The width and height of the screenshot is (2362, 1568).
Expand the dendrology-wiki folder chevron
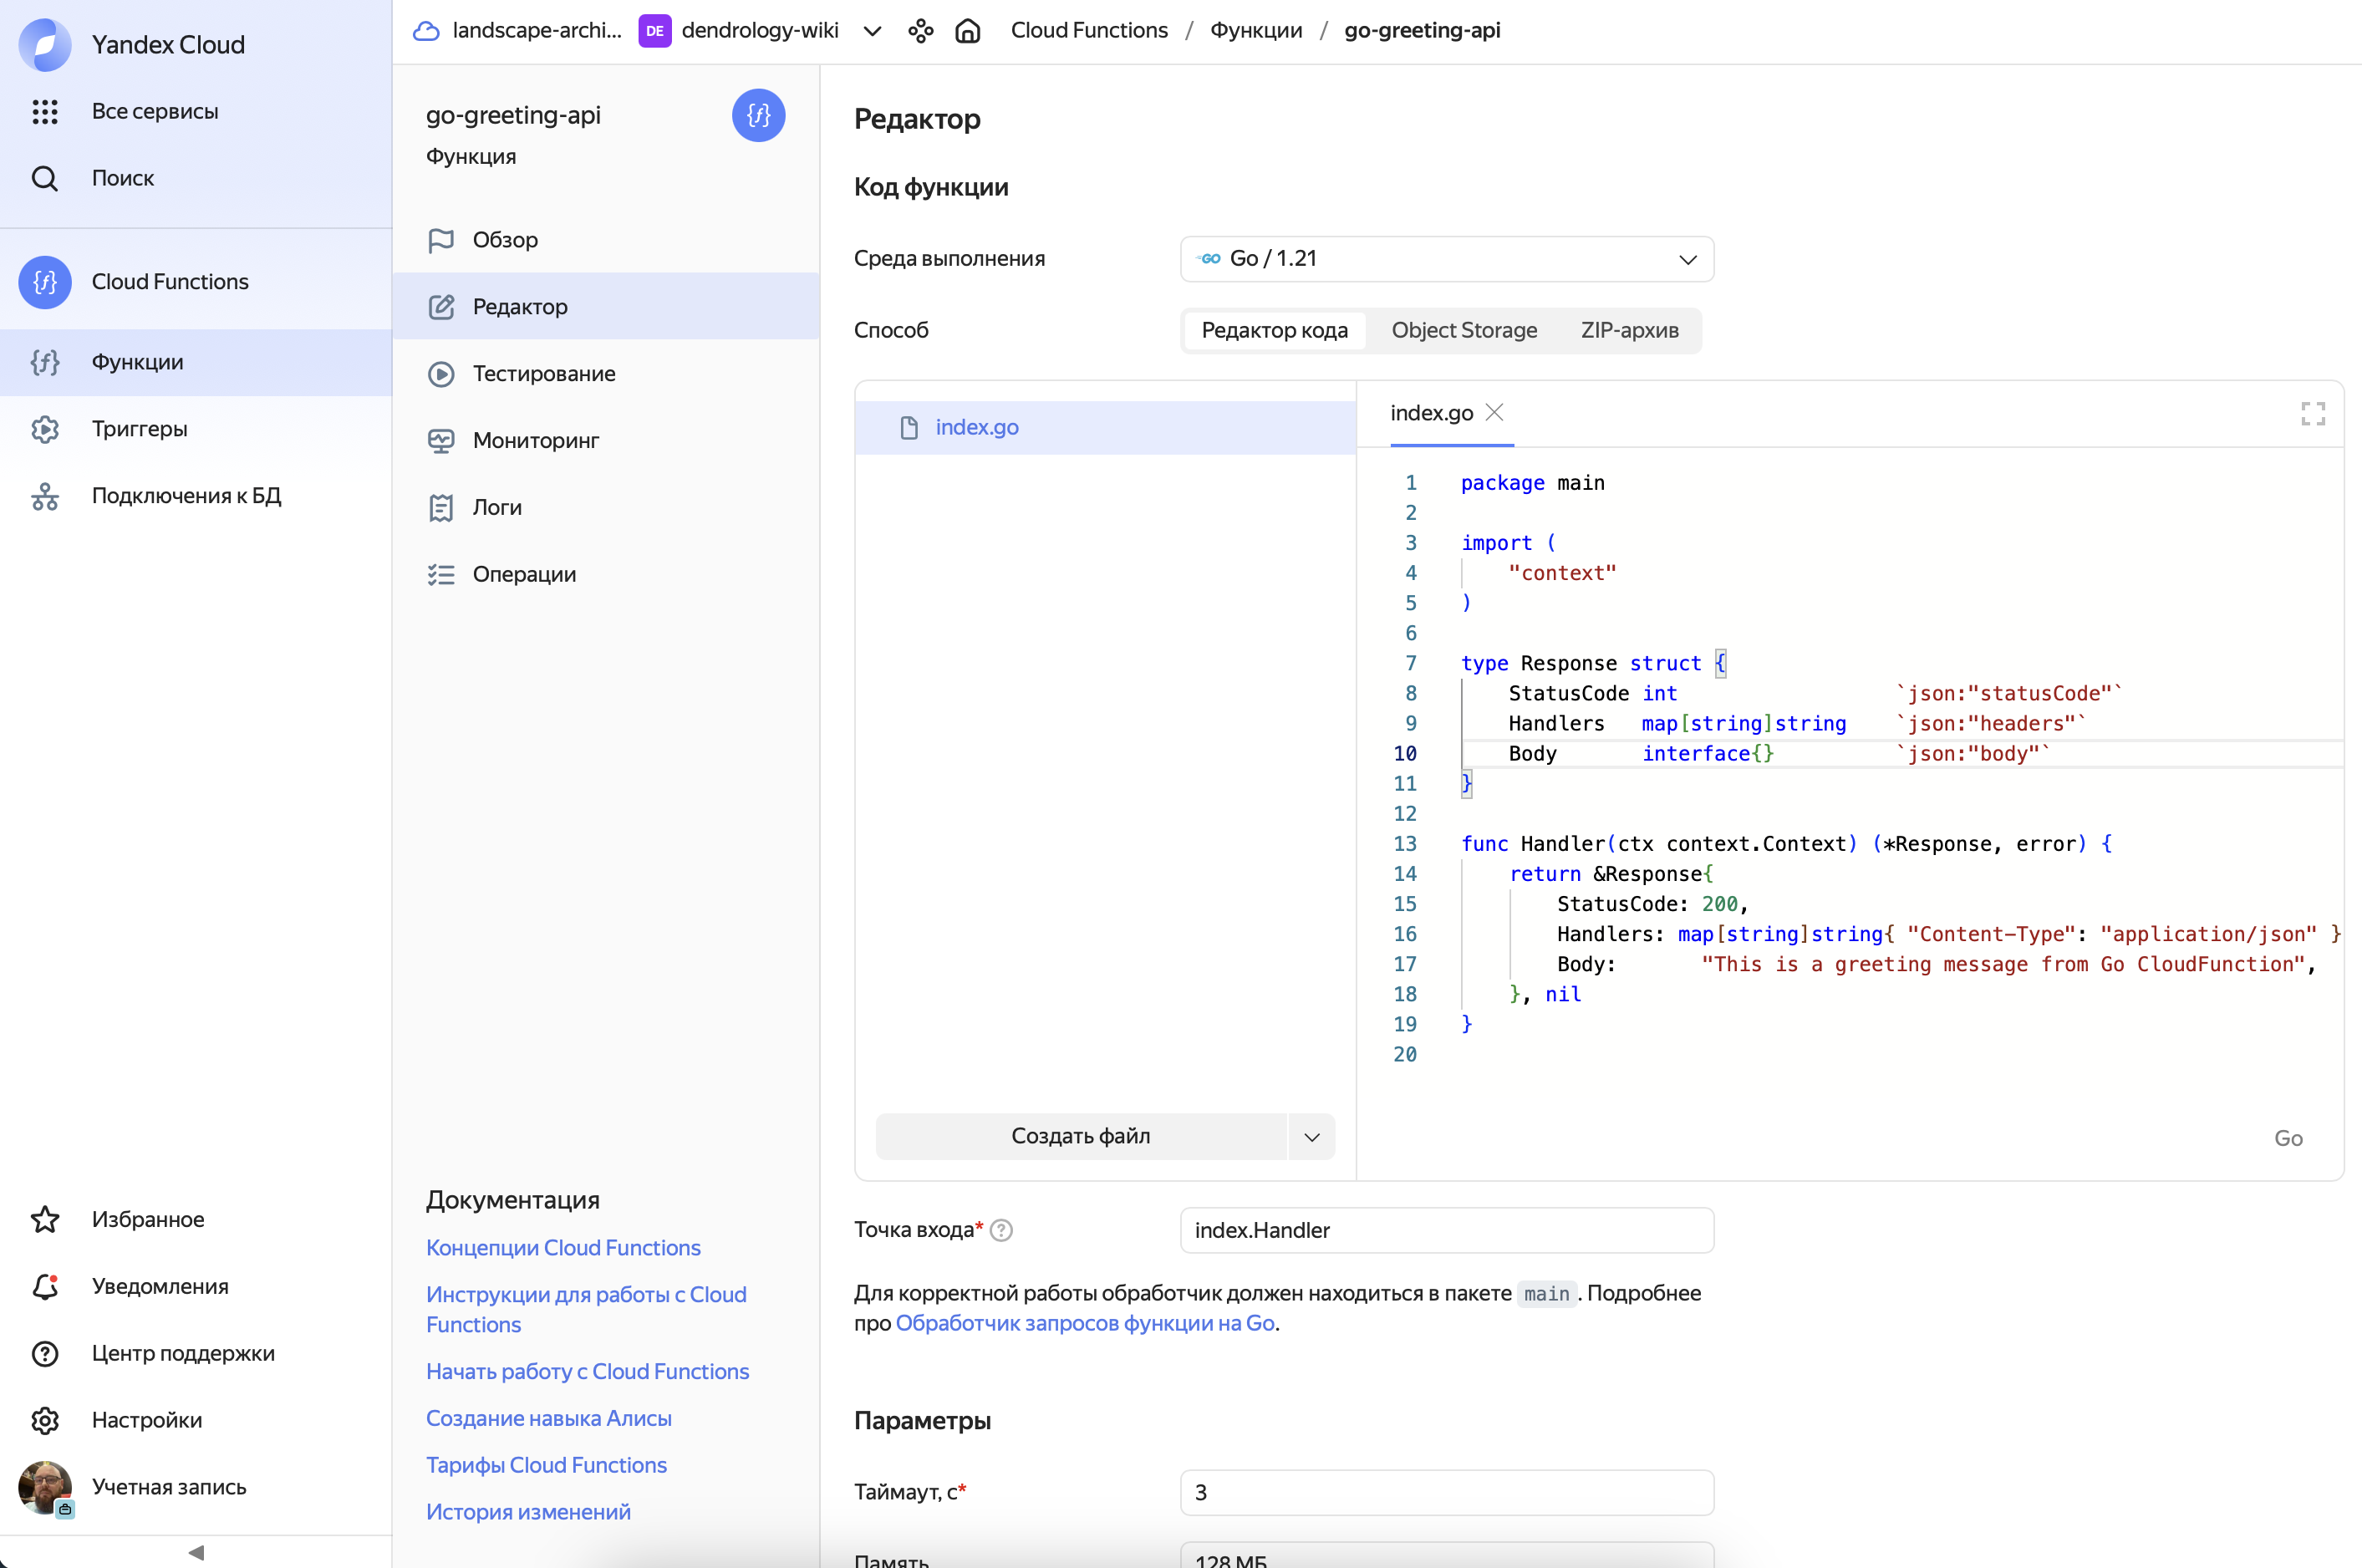pyautogui.click(x=872, y=31)
